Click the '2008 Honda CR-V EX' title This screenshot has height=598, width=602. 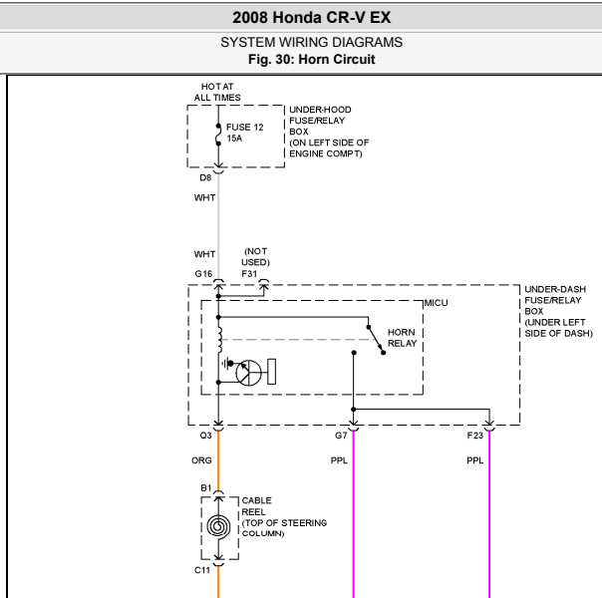pyautogui.click(x=311, y=18)
